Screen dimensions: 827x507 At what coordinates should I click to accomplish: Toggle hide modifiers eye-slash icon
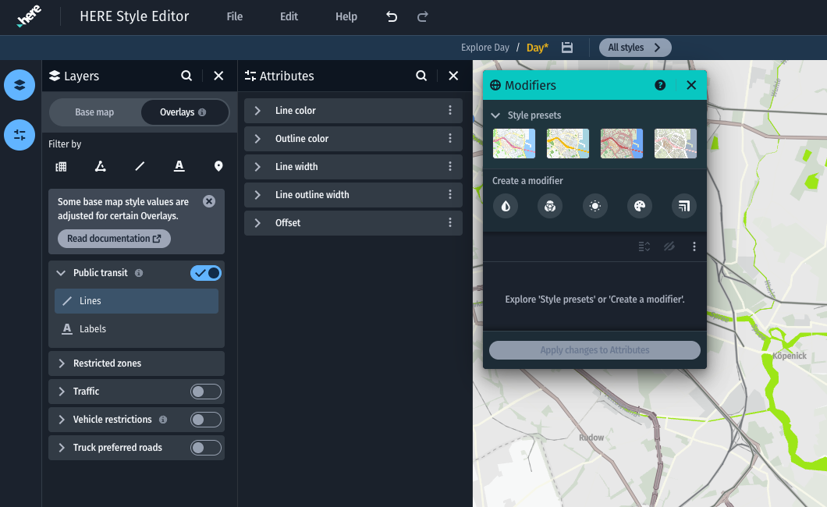[x=669, y=246]
